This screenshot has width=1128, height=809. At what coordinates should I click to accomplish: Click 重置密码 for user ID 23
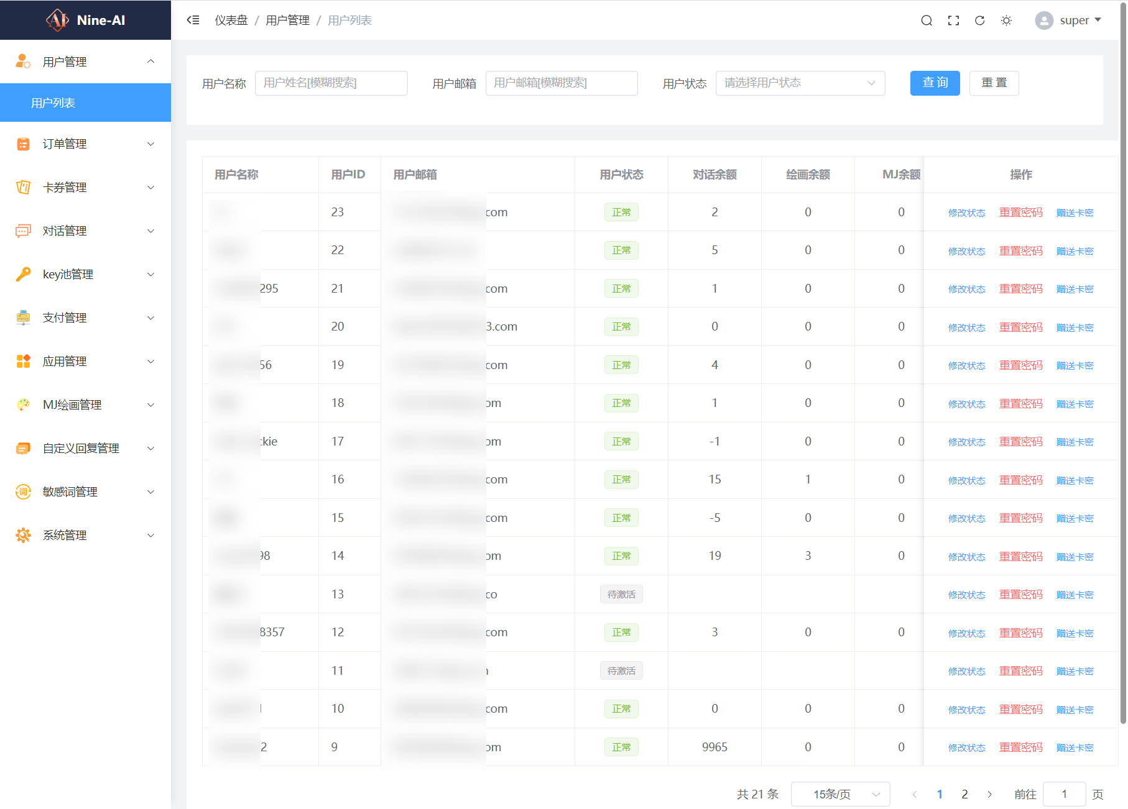point(1020,213)
